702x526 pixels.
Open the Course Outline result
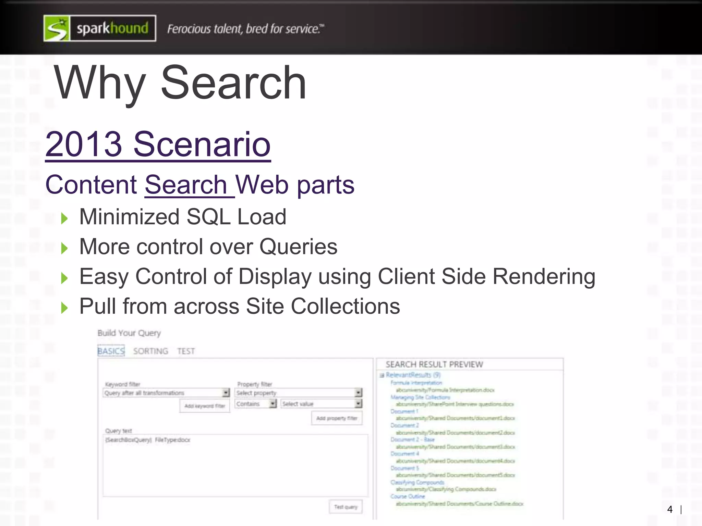point(408,496)
